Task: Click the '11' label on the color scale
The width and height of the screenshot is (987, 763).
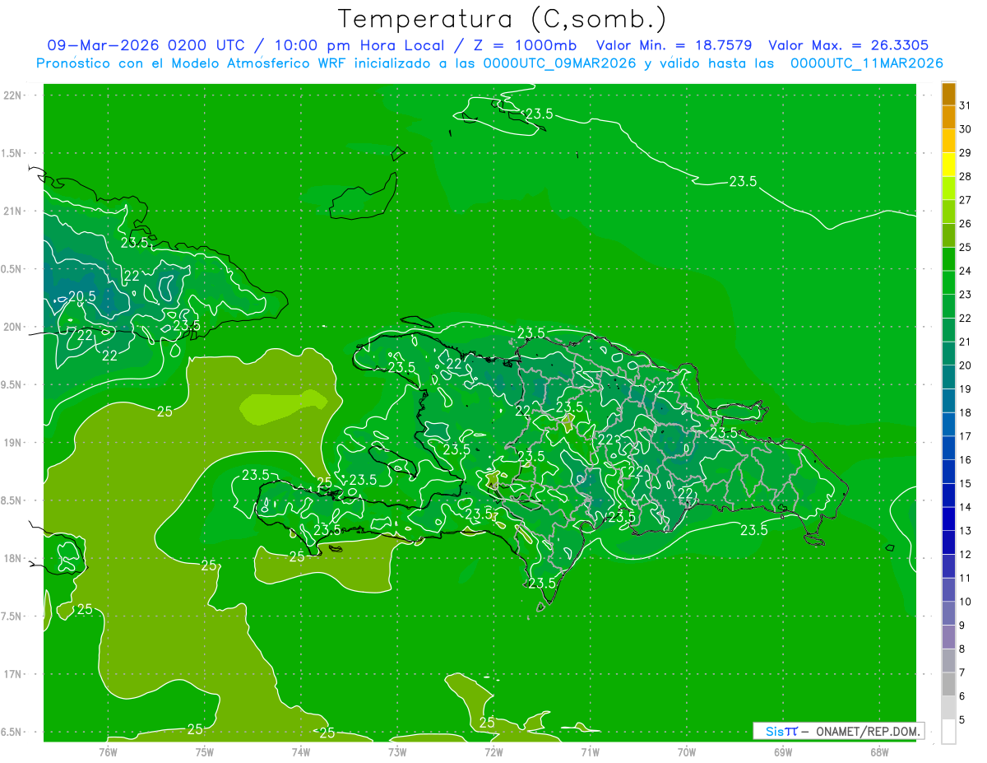Action: click(x=965, y=578)
